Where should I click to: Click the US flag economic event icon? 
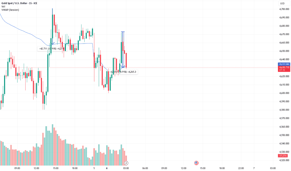(196, 163)
